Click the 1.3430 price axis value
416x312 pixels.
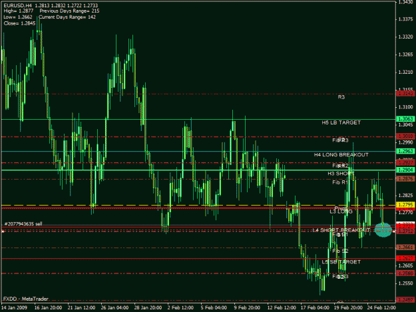coord(405,2)
